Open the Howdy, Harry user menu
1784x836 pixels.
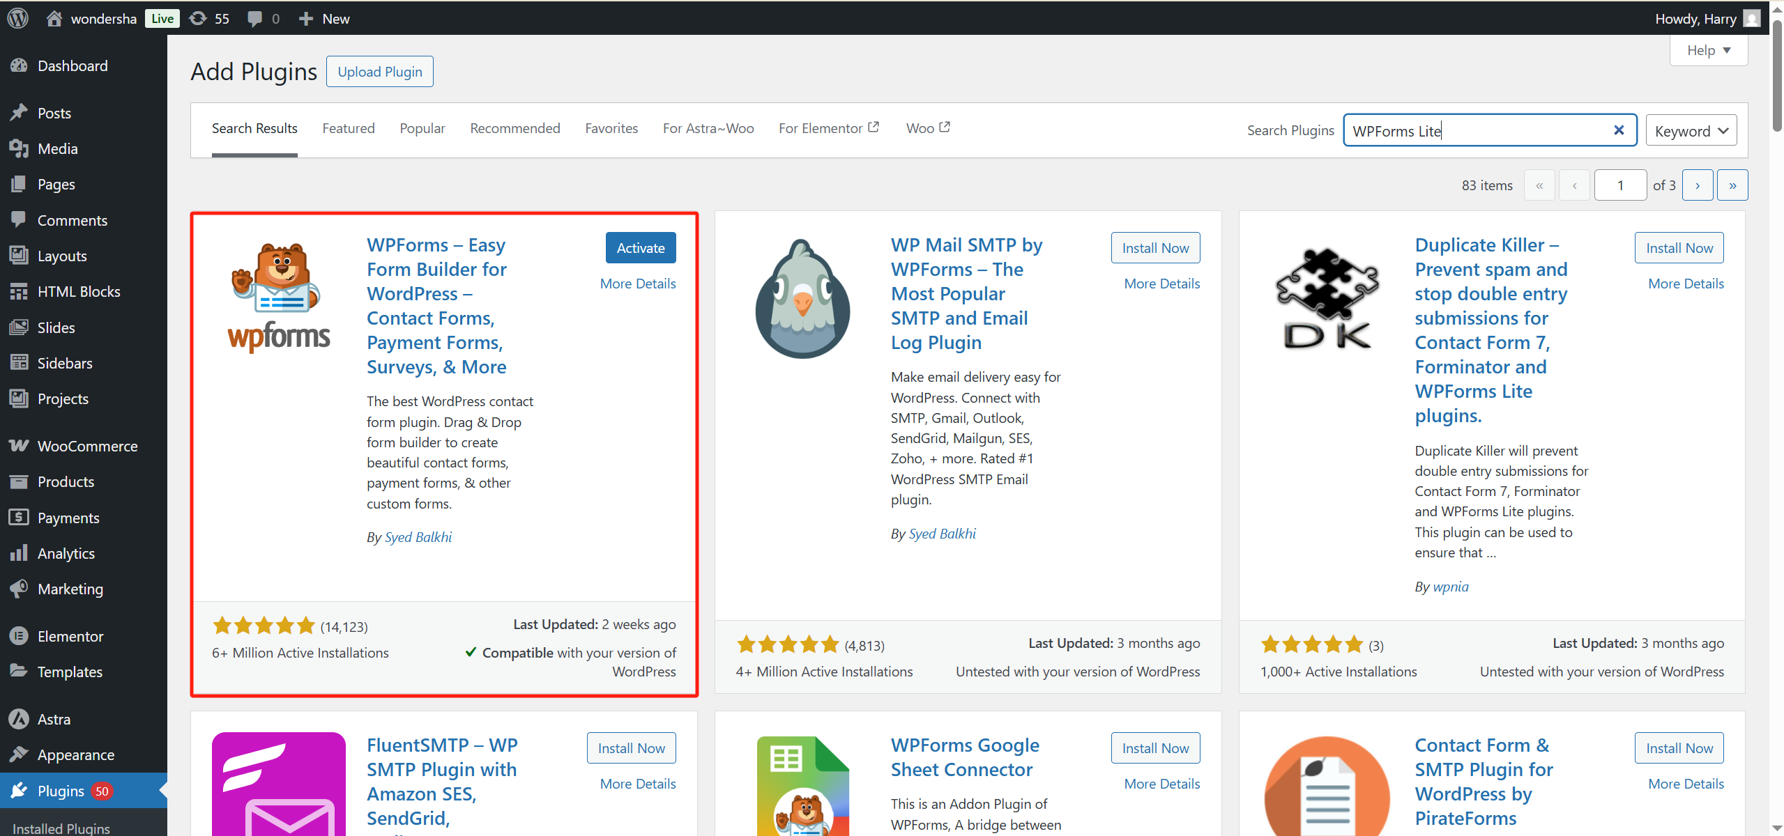coord(1695,18)
